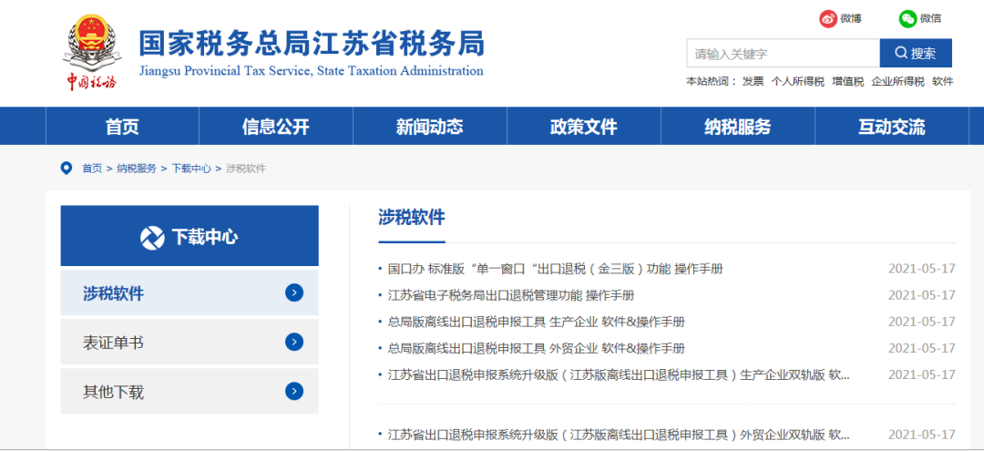Viewport: 984px width, 451px height.
Task: Click the 微博 text label
Action: [x=851, y=18]
